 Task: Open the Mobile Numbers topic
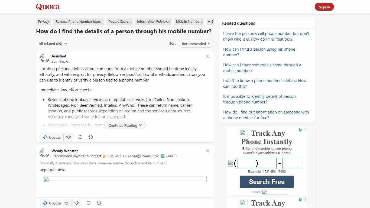189,21
